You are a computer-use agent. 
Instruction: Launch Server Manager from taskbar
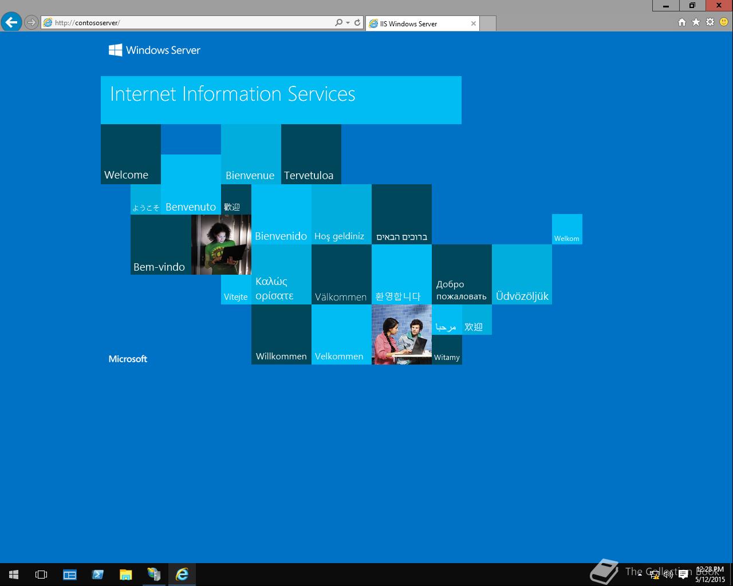70,575
